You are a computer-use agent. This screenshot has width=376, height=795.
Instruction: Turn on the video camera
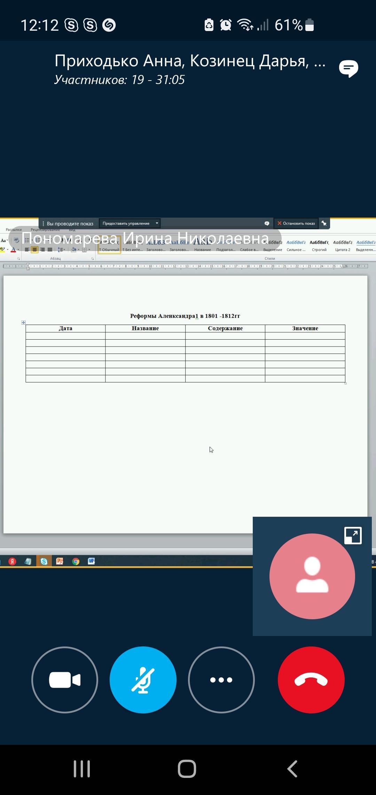point(65,680)
